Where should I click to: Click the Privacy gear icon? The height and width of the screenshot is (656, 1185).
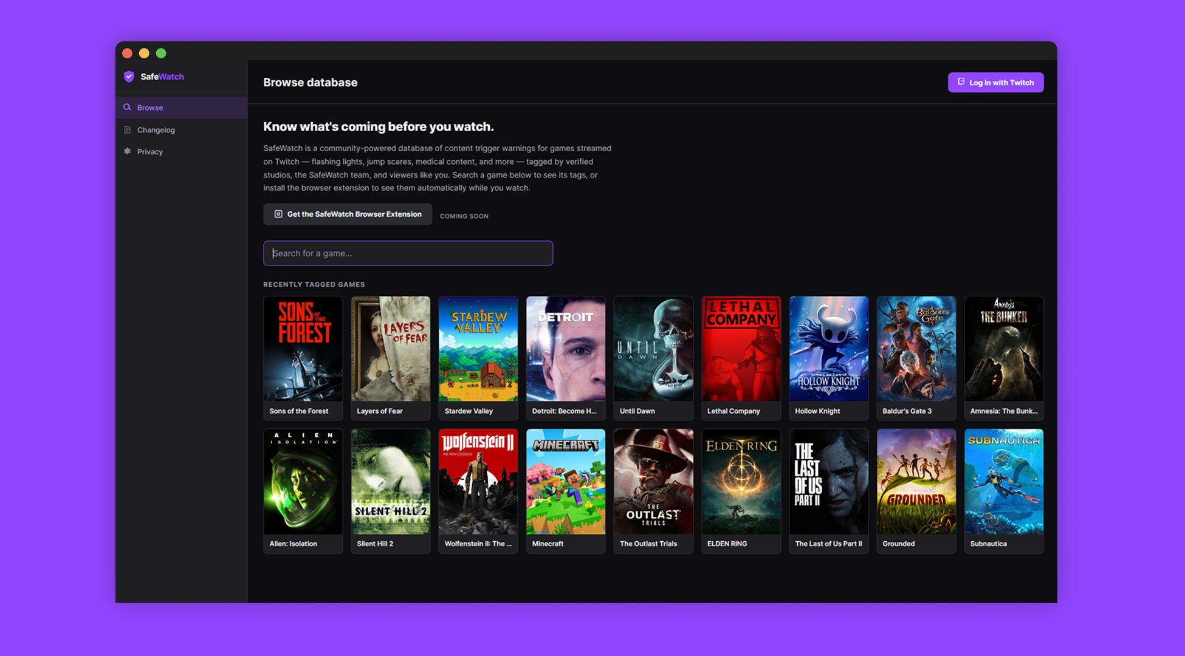pyautogui.click(x=127, y=151)
